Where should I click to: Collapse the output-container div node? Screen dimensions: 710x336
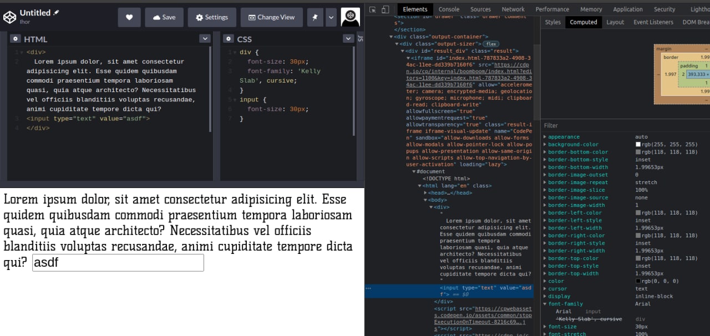point(390,37)
